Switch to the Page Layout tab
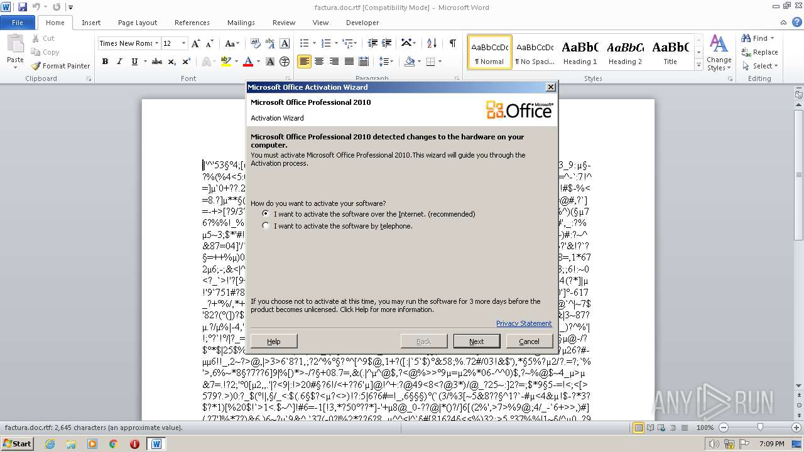 (x=138, y=23)
